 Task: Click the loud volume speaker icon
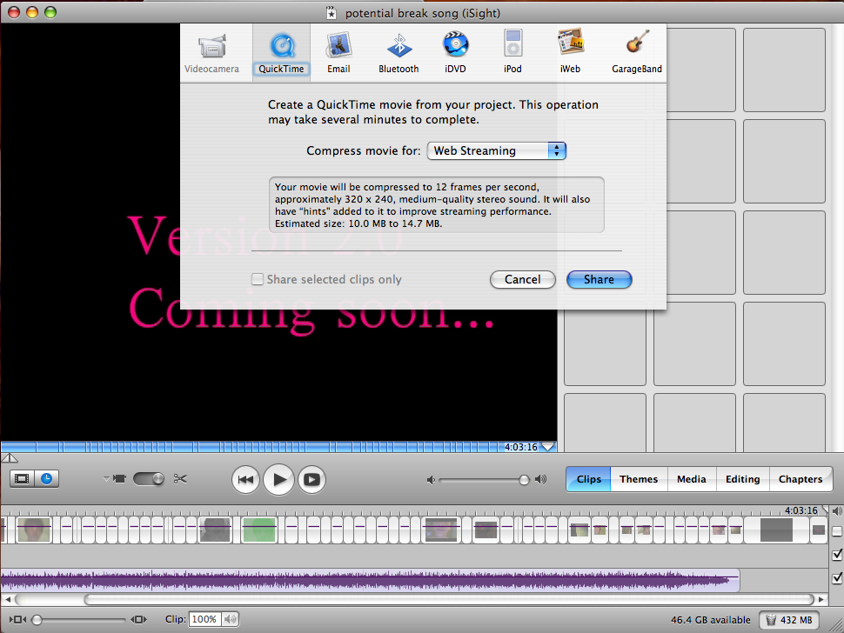pyautogui.click(x=541, y=480)
